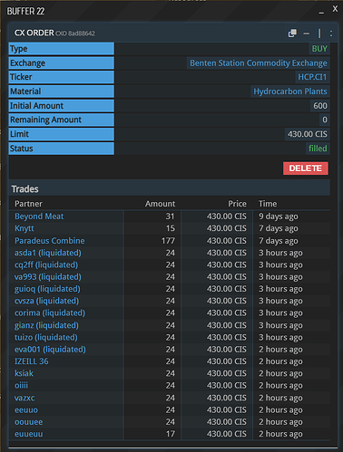Open partner ksiak
This screenshot has width=343, height=452.
[x=24, y=373]
